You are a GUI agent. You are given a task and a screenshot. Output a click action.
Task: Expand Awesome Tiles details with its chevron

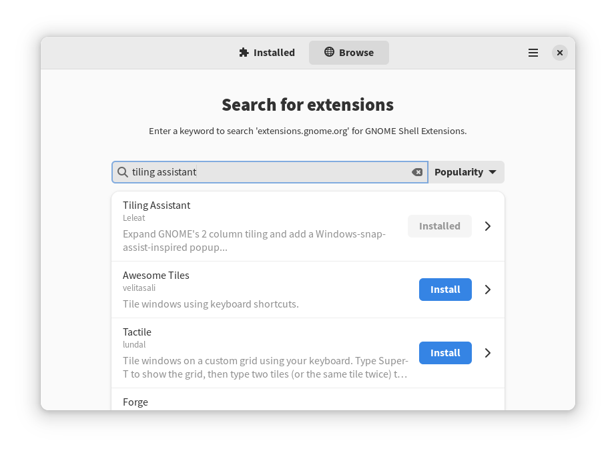[488, 290]
